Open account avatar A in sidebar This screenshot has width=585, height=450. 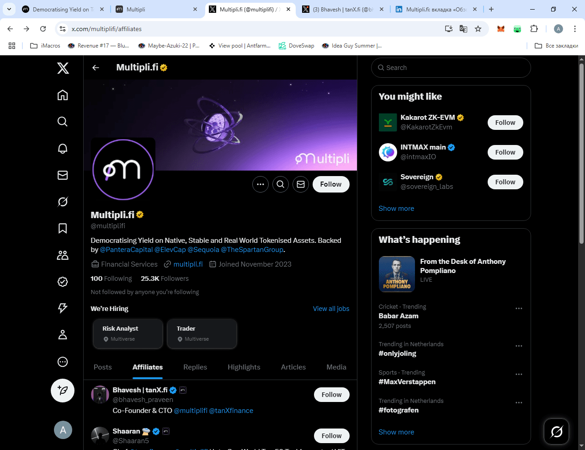pyautogui.click(x=63, y=430)
